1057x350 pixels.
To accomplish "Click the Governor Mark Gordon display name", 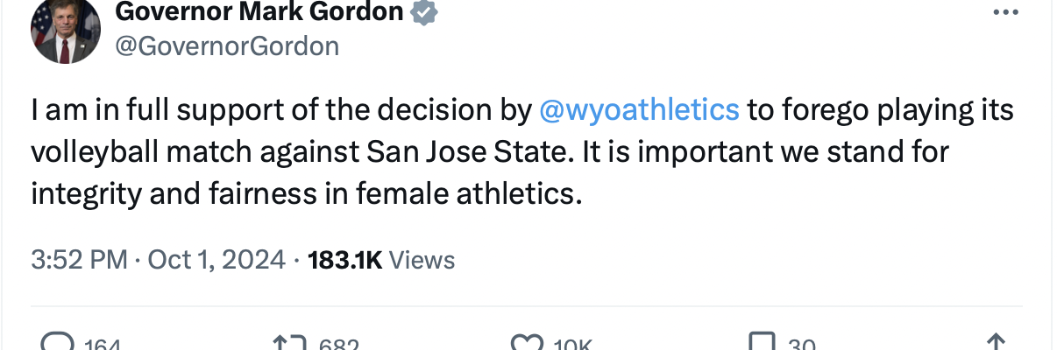I will tap(259, 12).
